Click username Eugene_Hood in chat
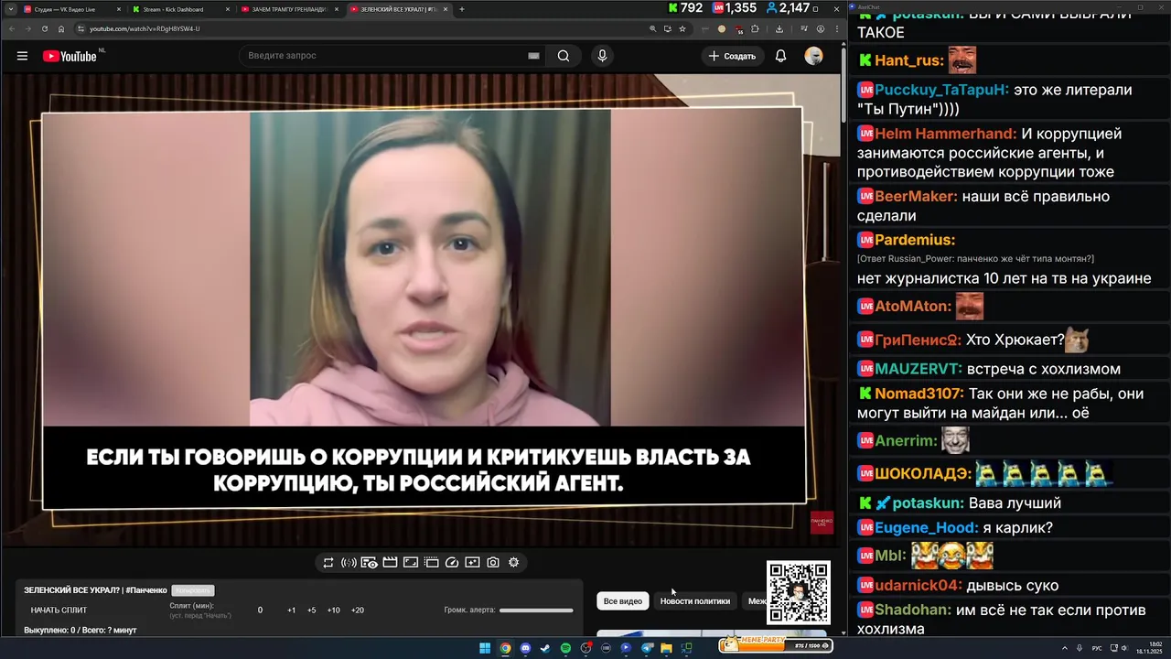Image resolution: width=1171 pixels, height=659 pixels. coord(927,528)
